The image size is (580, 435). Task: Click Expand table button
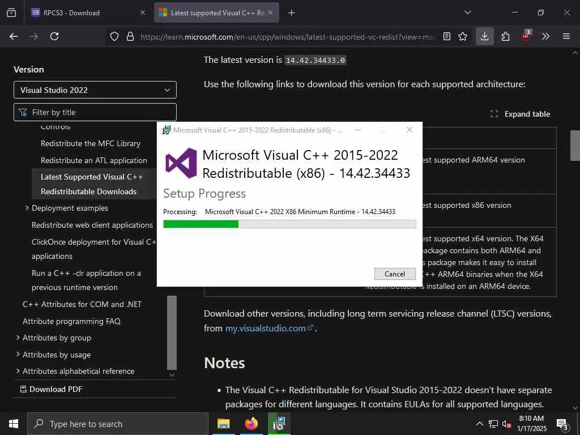click(x=520, y=114)
